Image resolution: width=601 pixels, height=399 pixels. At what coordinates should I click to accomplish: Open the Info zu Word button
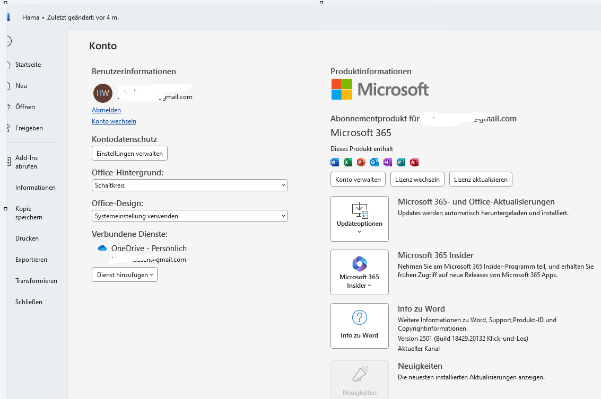[360, 326]
